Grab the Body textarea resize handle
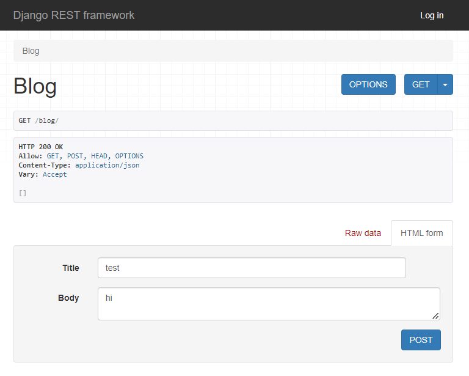This screenshot has width=469, height=376. 435,316
